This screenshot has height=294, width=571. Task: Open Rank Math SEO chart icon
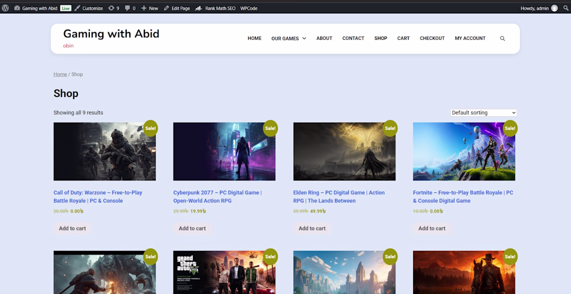click(198, 8)
